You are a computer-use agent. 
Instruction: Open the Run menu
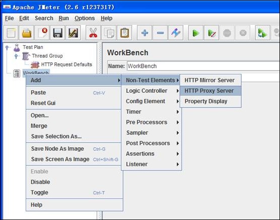click(x=63, y=18)
